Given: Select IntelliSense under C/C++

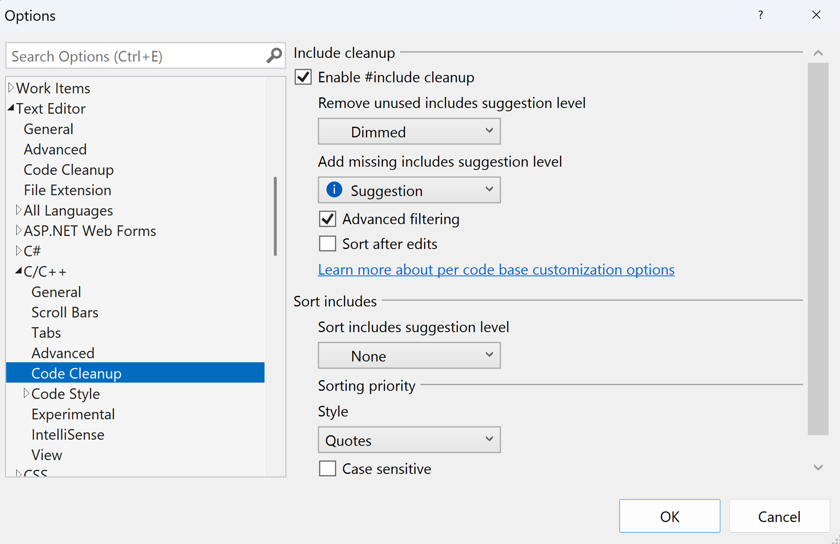Looking at the screenshot, I should click(x=68, y=434).
